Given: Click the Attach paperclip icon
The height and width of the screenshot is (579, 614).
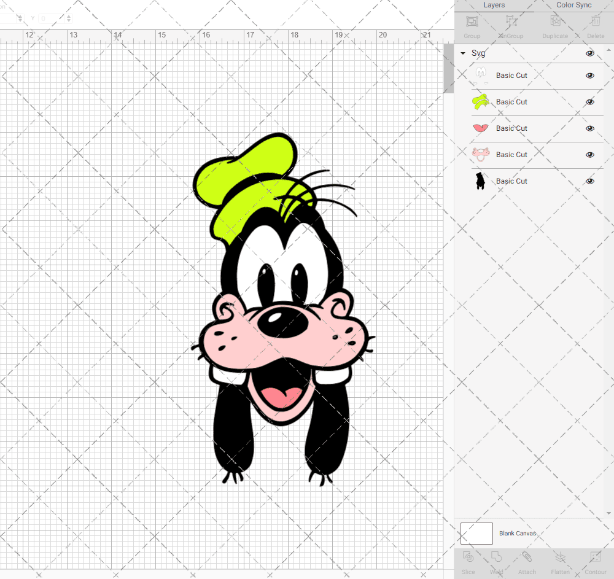Looking at the screenshot, I should [527, 557].
